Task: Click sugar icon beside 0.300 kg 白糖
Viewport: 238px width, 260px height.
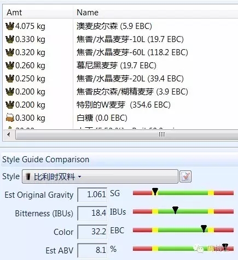Action: click(10, 117)
